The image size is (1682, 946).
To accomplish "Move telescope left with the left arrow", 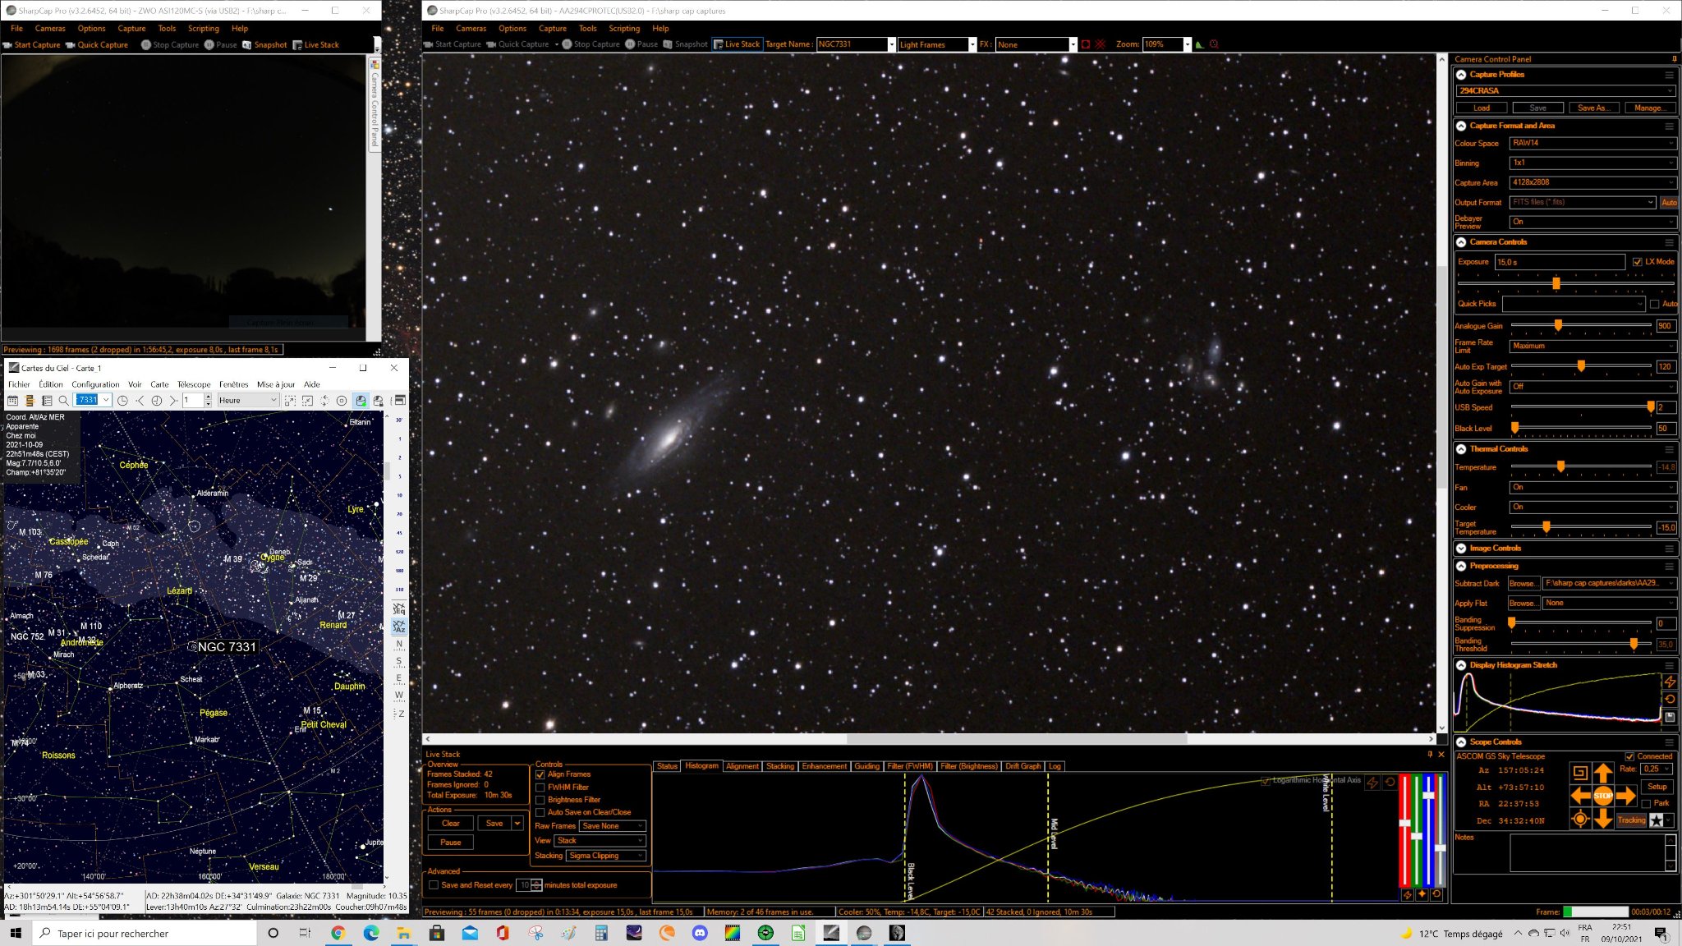I will click(x=1580, y=796).
